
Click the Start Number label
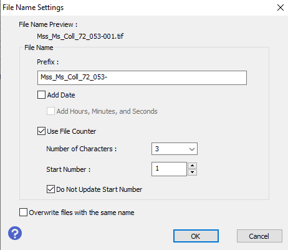point(69,169)
